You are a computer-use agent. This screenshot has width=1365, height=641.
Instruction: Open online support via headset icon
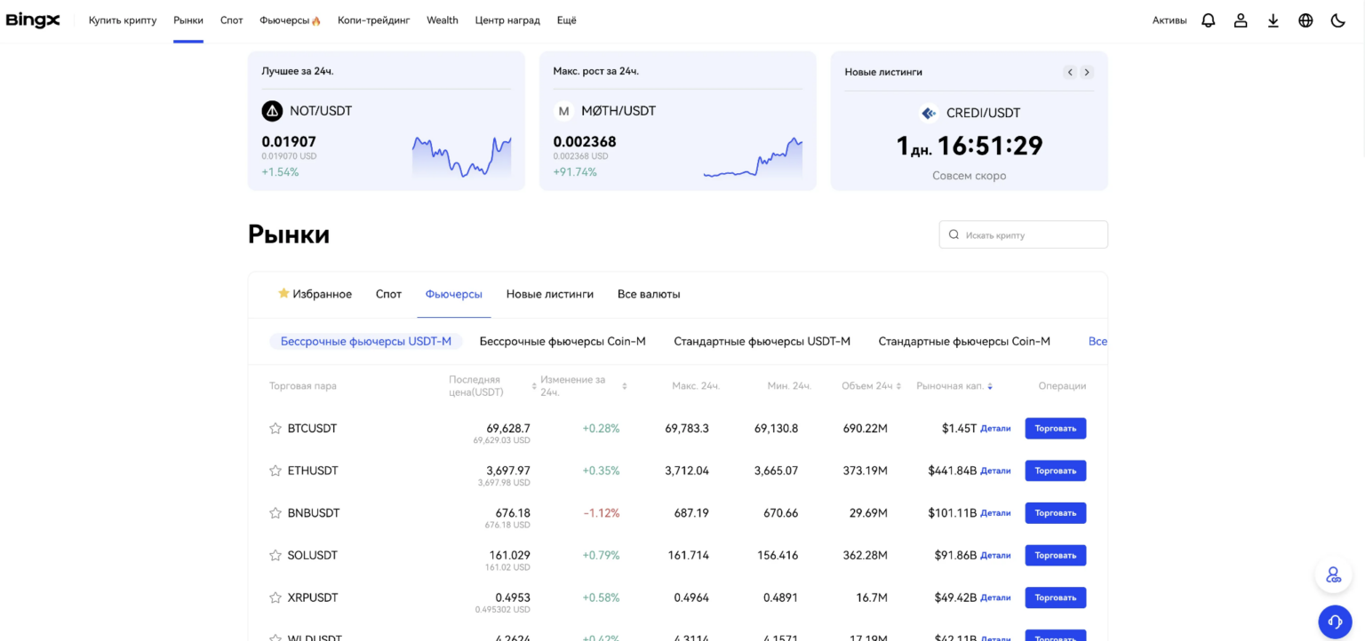coord(1335,621)
